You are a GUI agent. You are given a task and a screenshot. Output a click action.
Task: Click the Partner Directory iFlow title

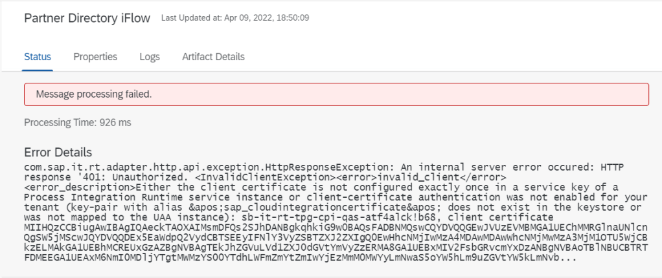pyautogui.click(x=87, y=17)
